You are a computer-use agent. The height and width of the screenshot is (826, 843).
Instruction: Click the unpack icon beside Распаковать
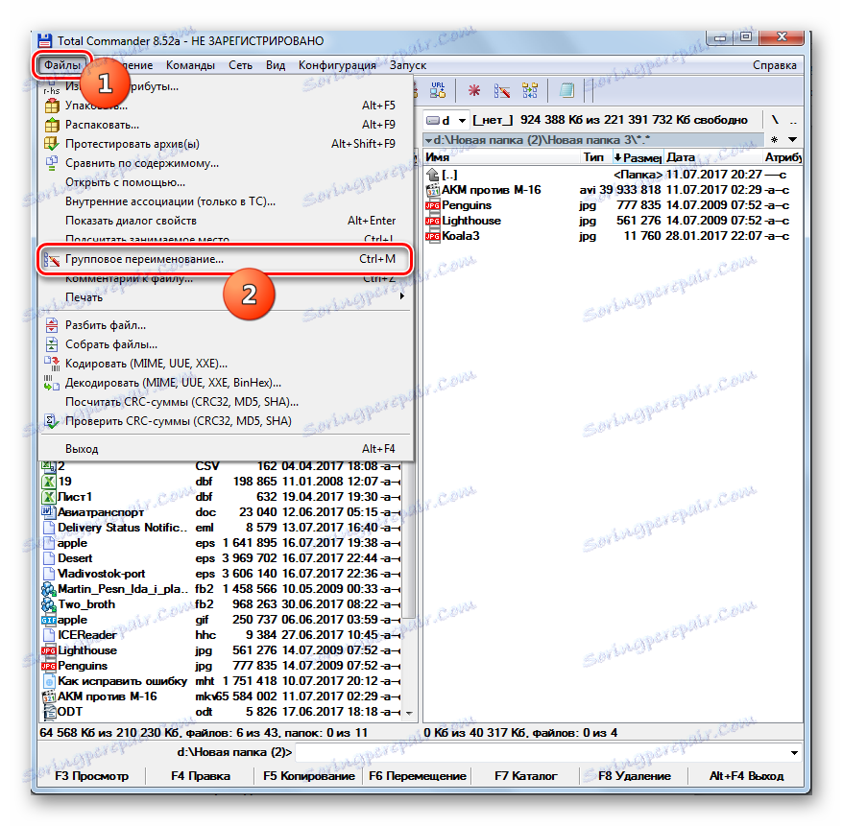(x=52, y=125)
